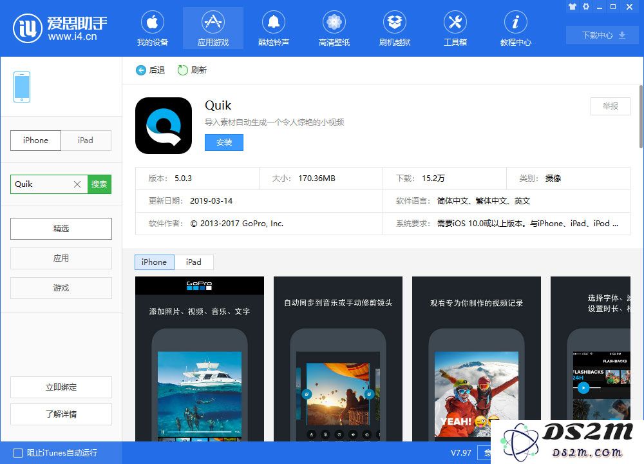Open the 精选 featured category
644x464 pixels.
coord(61,229)
